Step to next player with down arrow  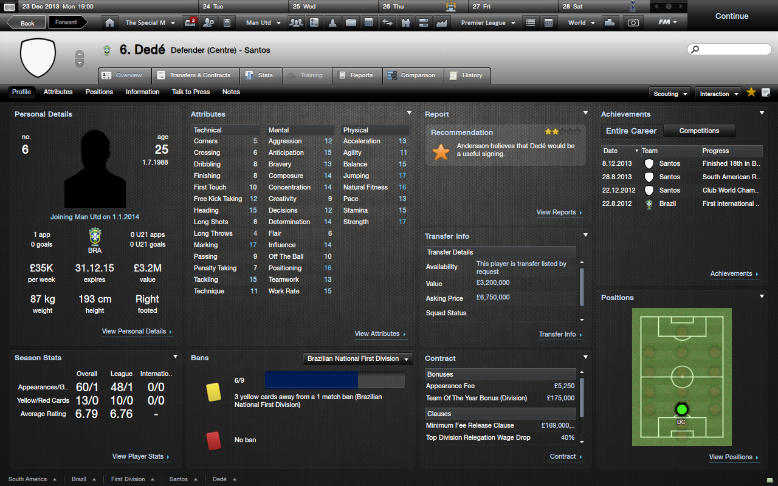pyautogui.click(x=80, y=63)
